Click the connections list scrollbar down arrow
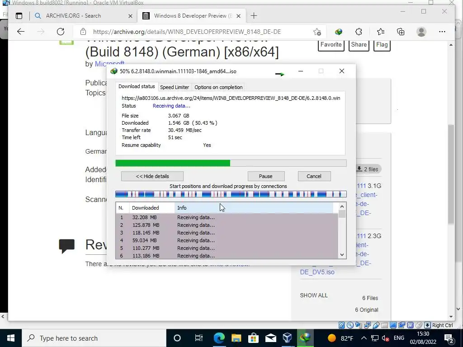463x347 pixels. (x=342, y=255)
